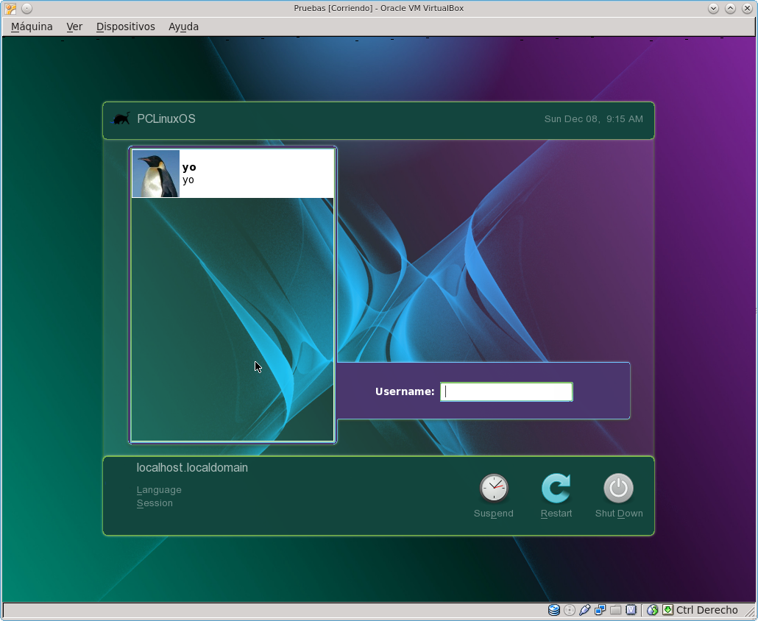The width and height of the screenshot is (758, 621).
Task: Open the Dispositivos menu
Action: 125,26
